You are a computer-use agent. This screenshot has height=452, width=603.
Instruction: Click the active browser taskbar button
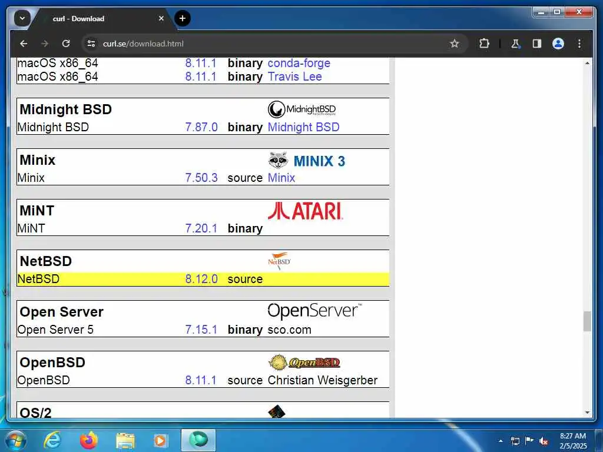[198, 440]
